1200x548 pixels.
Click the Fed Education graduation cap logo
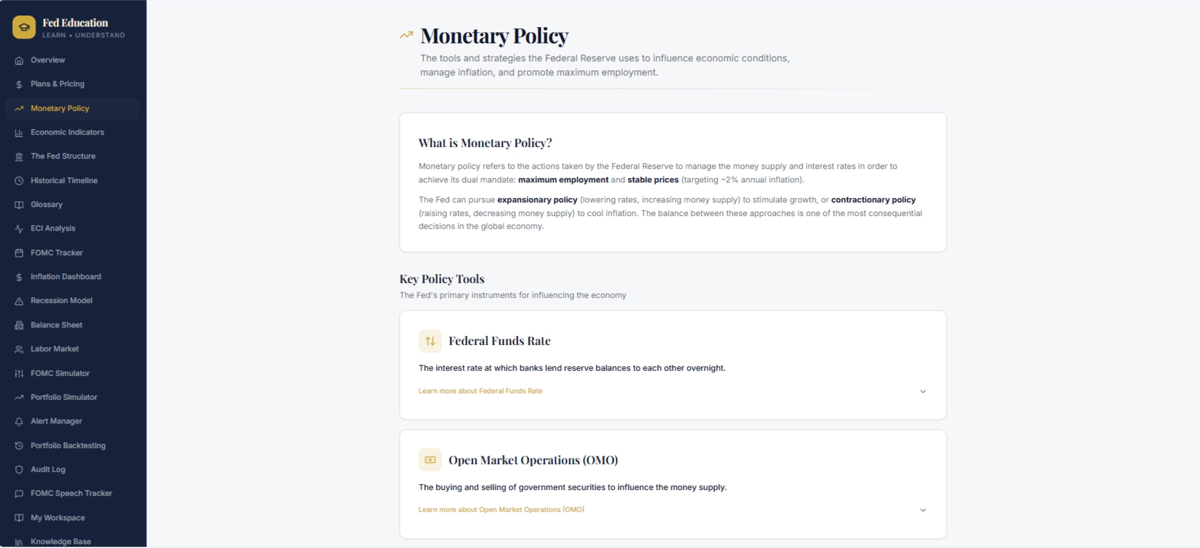coord(24,27)
